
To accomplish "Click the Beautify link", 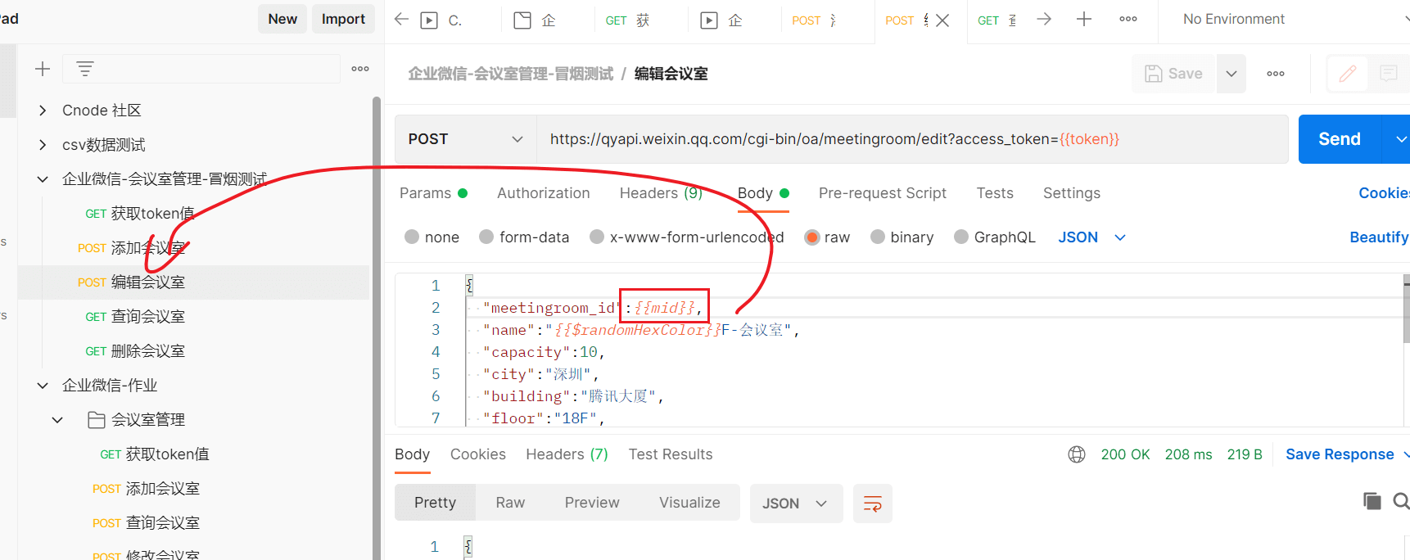I will (1379, 237).
